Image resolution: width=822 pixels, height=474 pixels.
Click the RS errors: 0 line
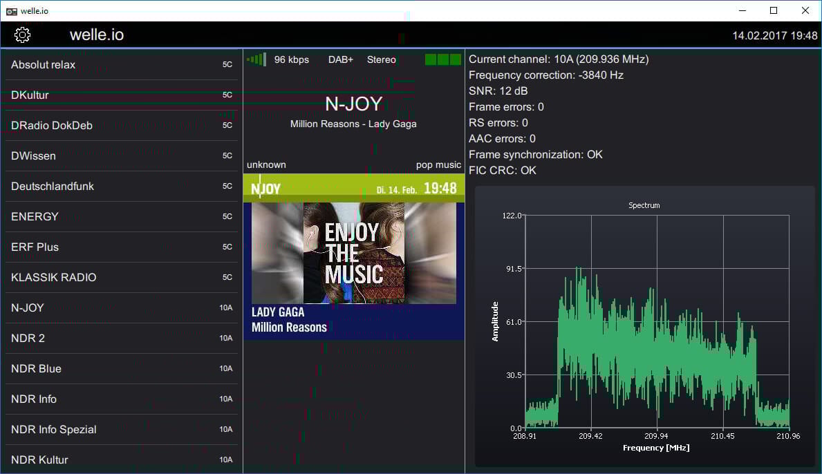coord(498,122)
